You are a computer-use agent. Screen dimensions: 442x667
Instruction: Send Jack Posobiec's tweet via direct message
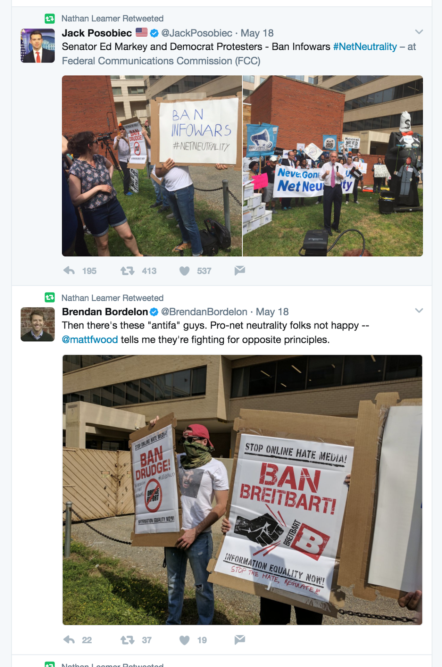tap(240, 271)
